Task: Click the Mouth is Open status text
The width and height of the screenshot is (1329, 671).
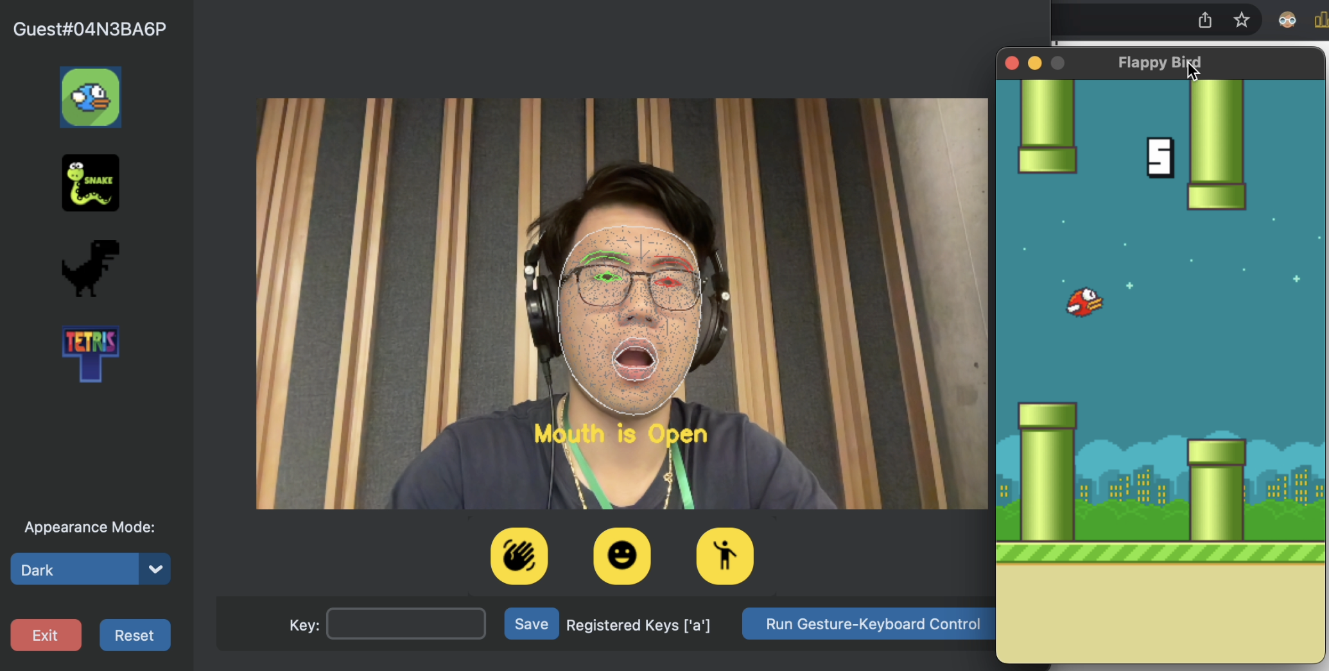Action: click(x=621, y=434)
